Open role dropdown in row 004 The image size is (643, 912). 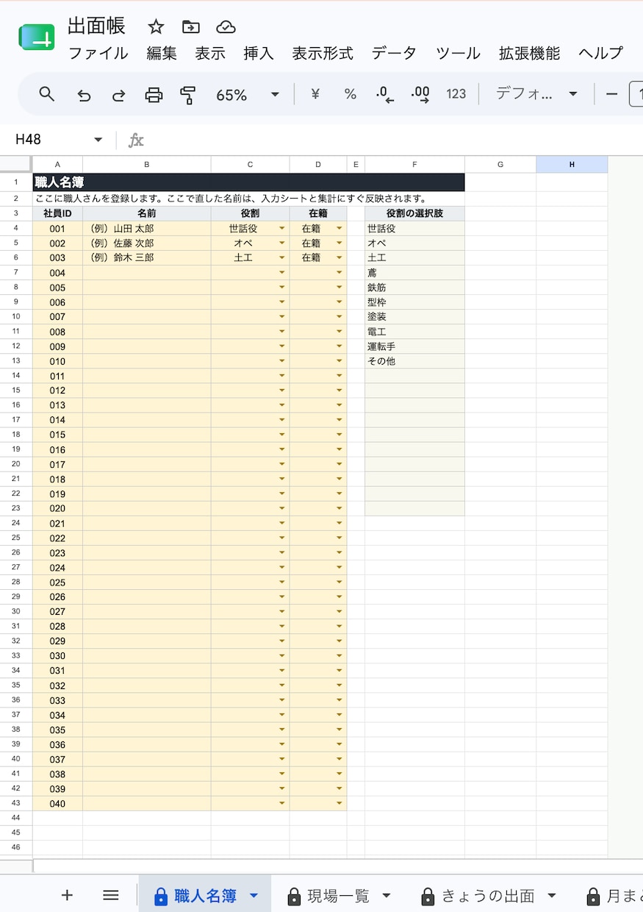pyautogui.click(x=281, y=273)
